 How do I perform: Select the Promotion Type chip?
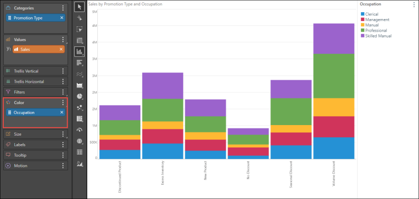[x=35, y=18]
